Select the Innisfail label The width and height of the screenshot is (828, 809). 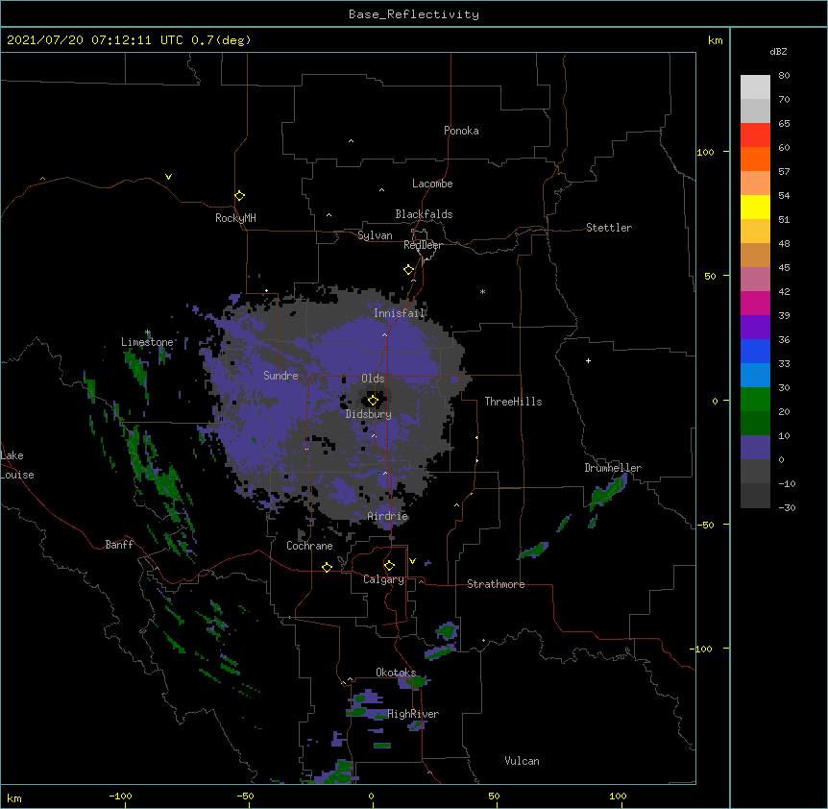(x=399, y=313)
